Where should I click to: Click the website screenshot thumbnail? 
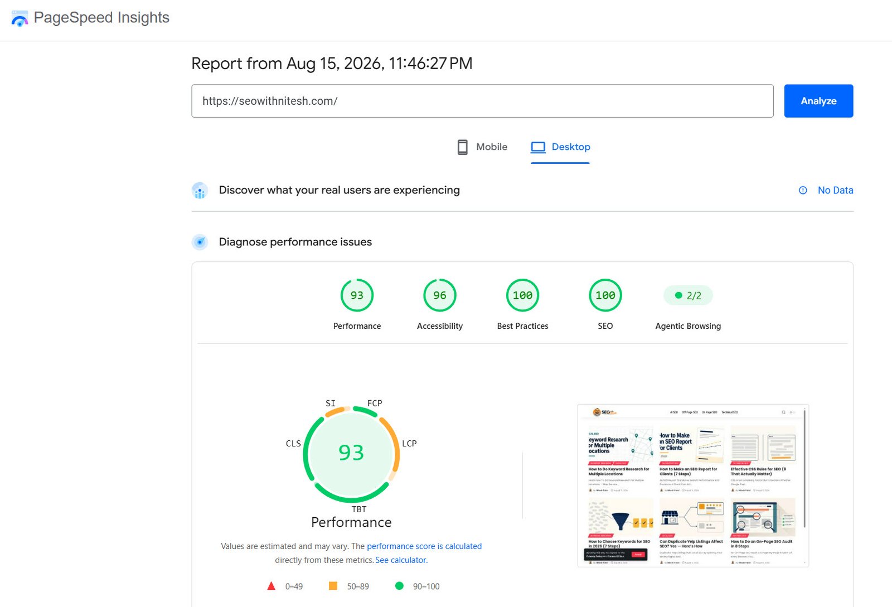pos(693,485)
